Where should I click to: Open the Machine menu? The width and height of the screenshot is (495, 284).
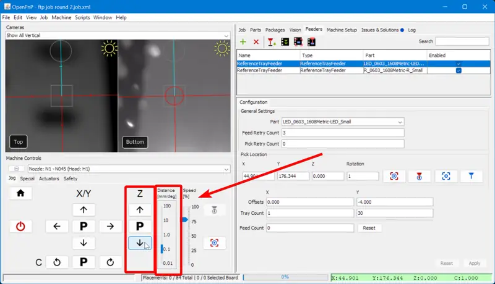61,18
